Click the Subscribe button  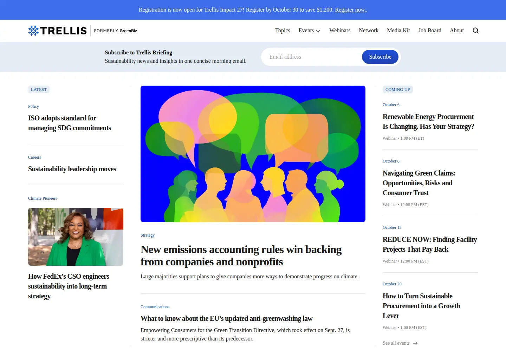point(380,57)
